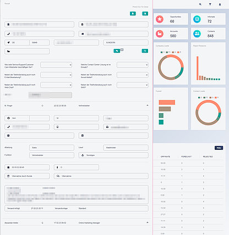Click the Informals card icon
This screenshot has height=235, width=229.
click(197, 19)
